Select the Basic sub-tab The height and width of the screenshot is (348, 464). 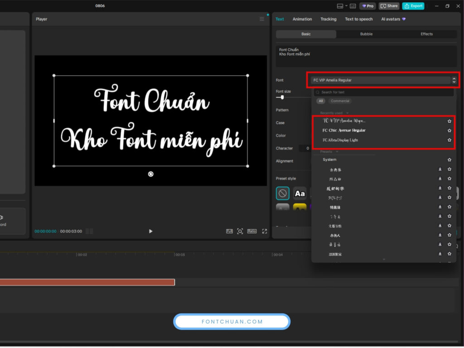(x=306, y=34)
